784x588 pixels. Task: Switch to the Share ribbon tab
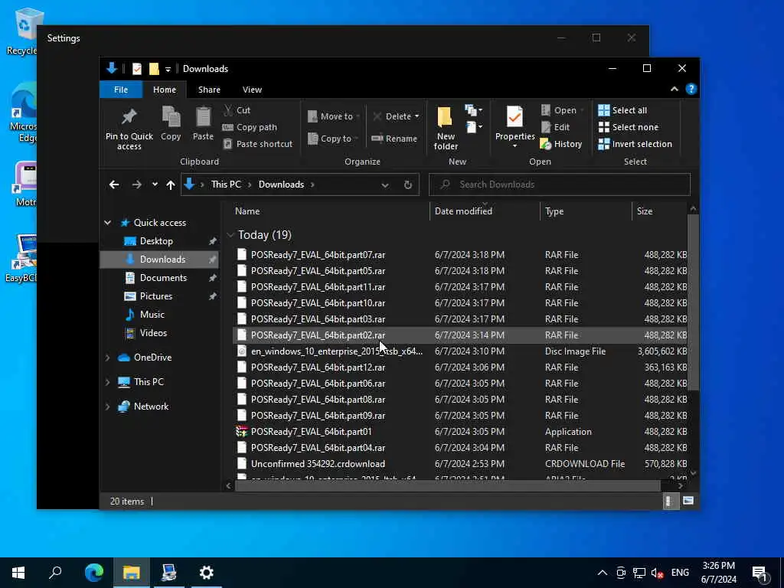coord(209,90)
